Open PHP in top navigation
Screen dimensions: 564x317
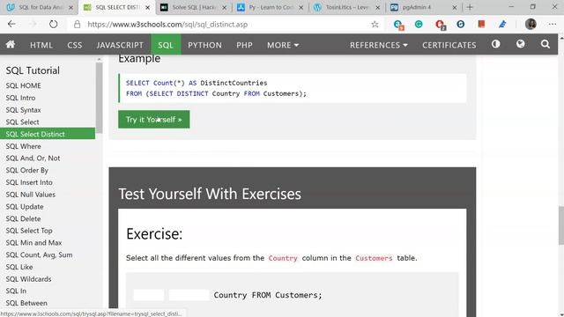click(244, 45)
